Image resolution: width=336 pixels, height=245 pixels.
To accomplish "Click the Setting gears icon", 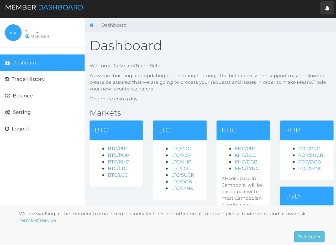I will pyautogui.click(x=8, y=112).
